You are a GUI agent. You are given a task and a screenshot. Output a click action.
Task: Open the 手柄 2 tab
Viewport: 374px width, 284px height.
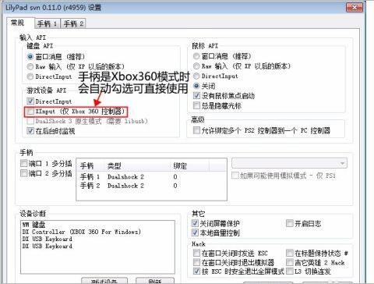(x=73, y=24)
